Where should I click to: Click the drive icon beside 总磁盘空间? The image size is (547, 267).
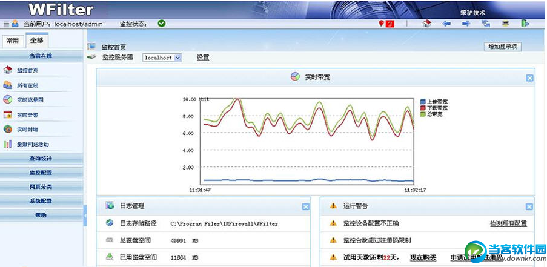tap(110, 240)
